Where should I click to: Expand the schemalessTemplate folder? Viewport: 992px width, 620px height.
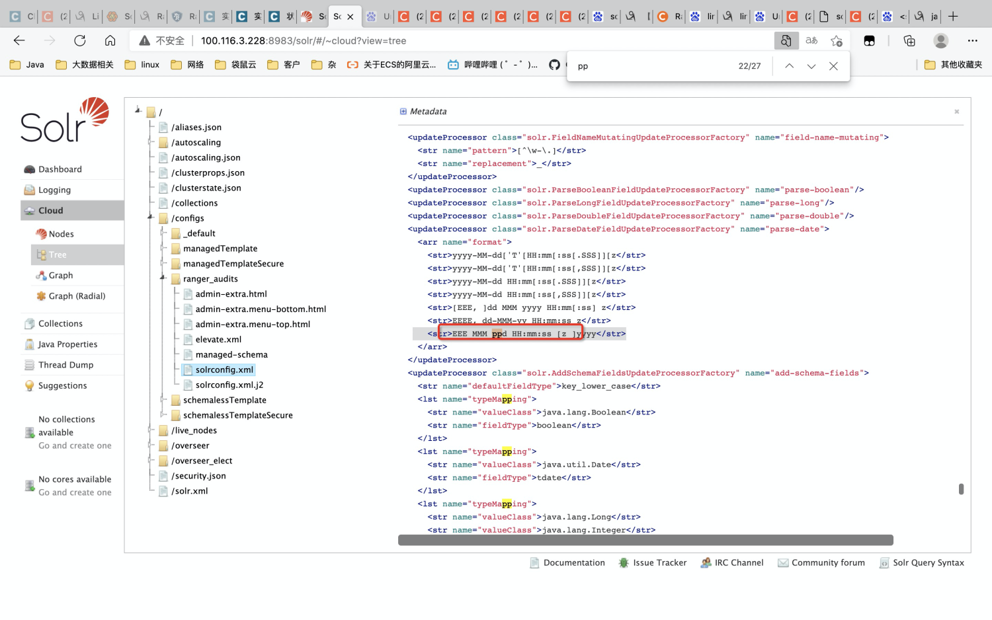click(163, 400)
